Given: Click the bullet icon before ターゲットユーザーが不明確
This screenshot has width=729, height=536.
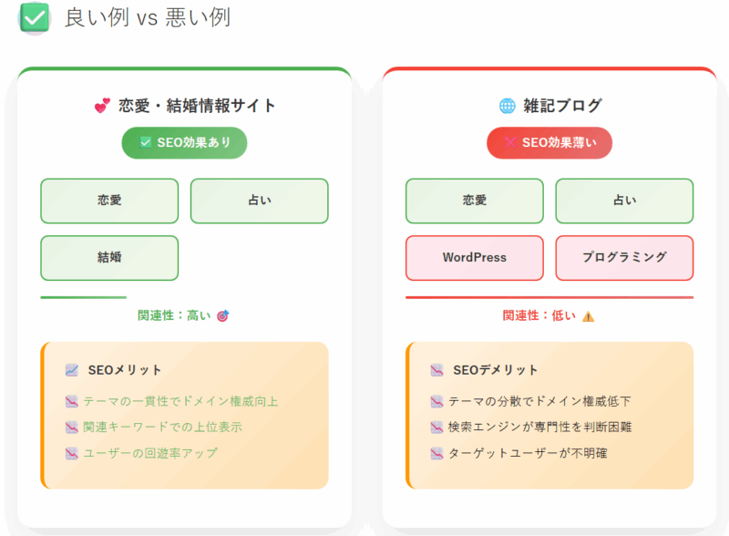Looking at the screenshot, I should click(x=436, y=453).
